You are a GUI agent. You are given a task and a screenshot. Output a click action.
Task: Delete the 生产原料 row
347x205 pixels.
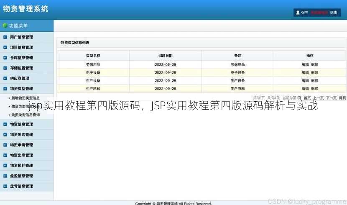tap(314, 89)
